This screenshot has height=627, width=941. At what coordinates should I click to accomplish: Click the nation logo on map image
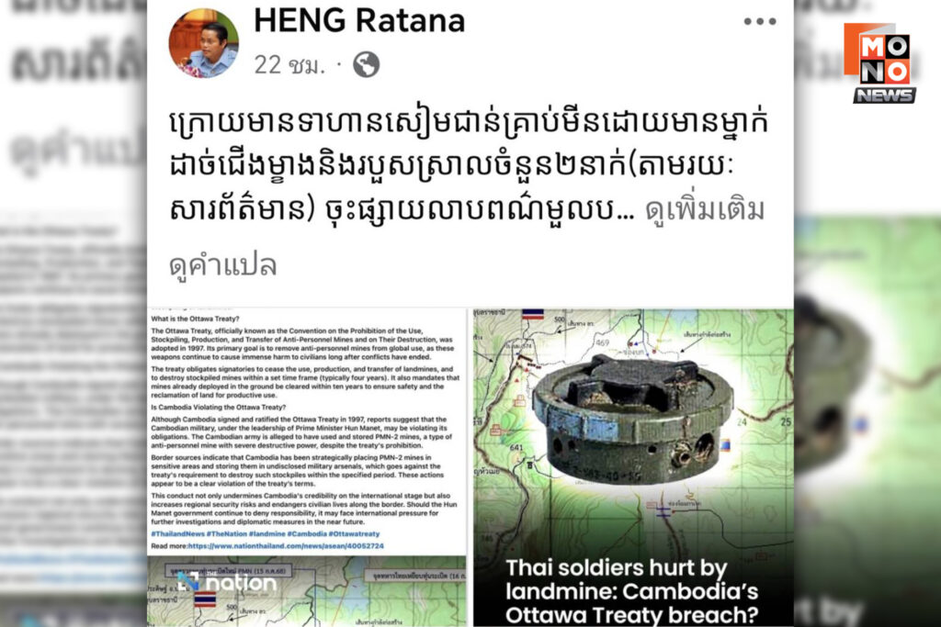[226, 581]
